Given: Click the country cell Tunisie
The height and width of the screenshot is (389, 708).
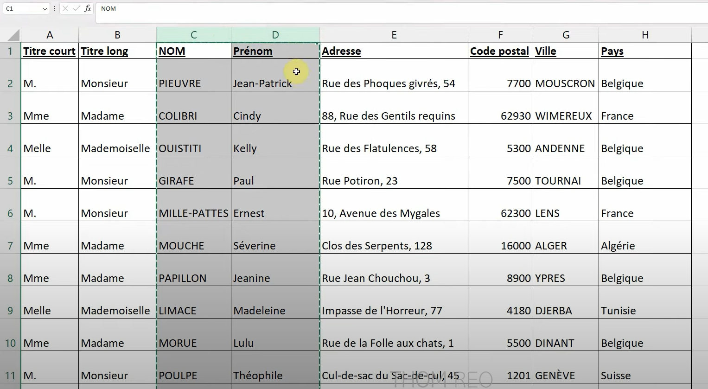Looking at the screenshot, I should [645, 302].
